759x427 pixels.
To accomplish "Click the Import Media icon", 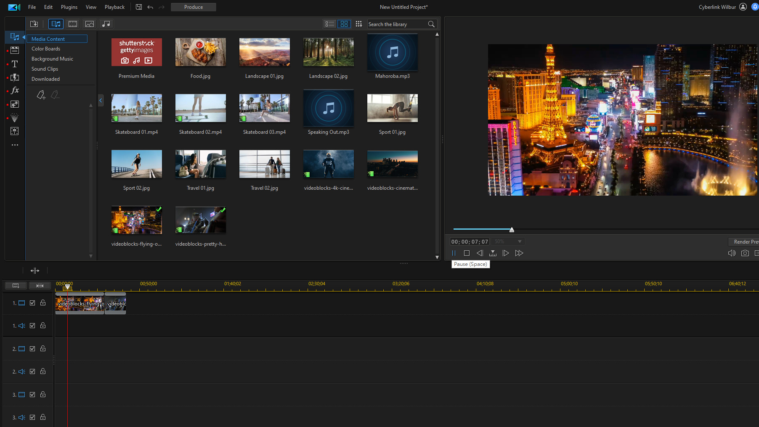I will click(x=34, y=24).
